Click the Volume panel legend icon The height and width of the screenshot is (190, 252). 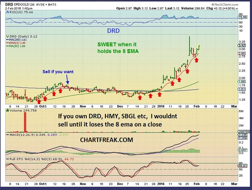click(x=7, y=110)
